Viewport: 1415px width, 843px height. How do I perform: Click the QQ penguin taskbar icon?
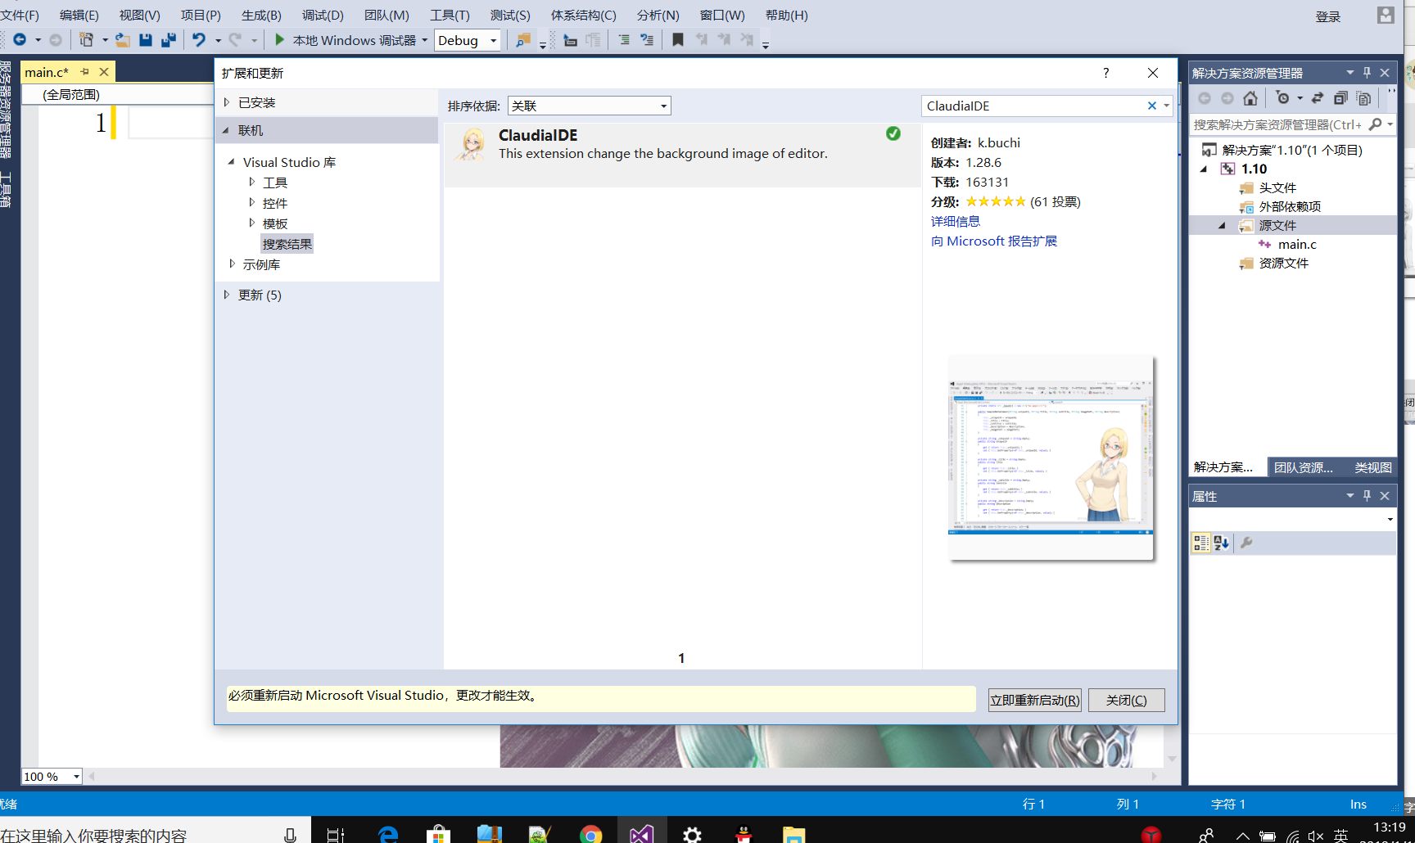coord(744,834)
